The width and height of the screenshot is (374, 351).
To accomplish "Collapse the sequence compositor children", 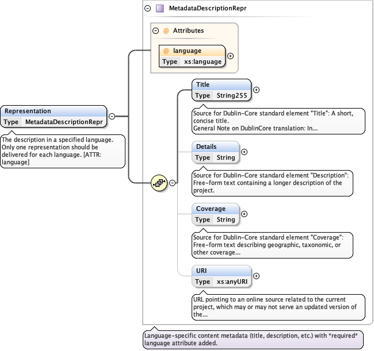I will 172,183.
